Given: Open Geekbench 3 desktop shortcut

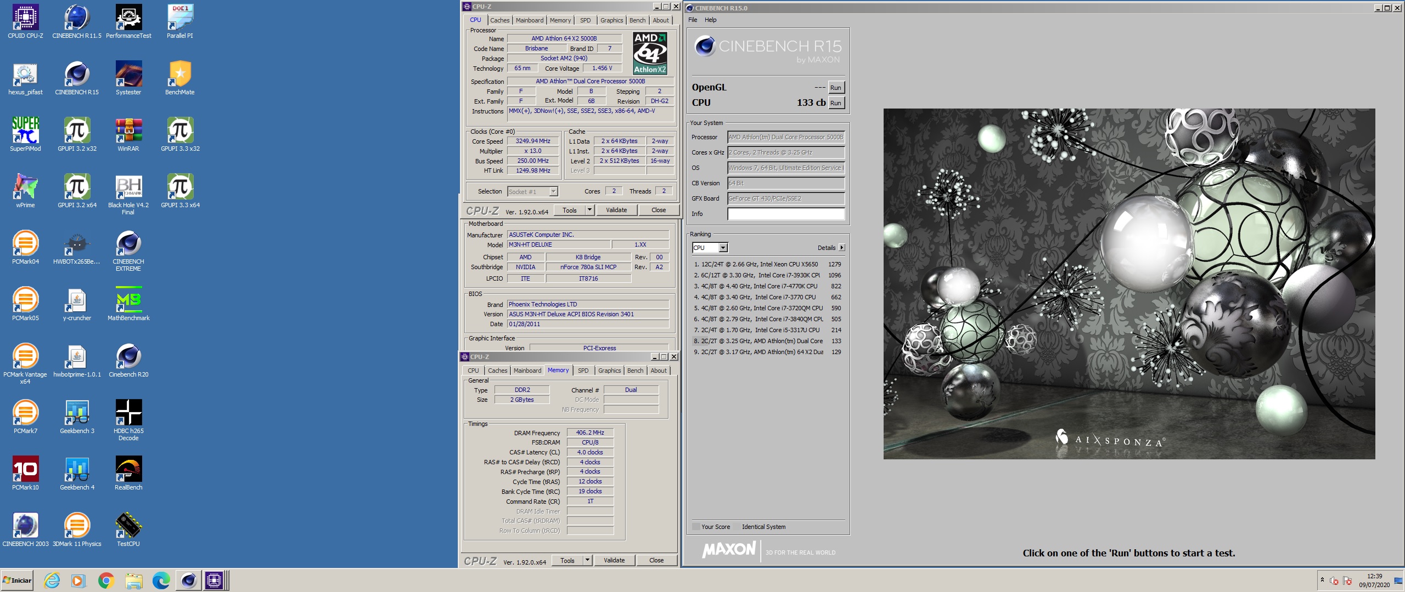Looking at the screenshot, I should click(77, 417).
